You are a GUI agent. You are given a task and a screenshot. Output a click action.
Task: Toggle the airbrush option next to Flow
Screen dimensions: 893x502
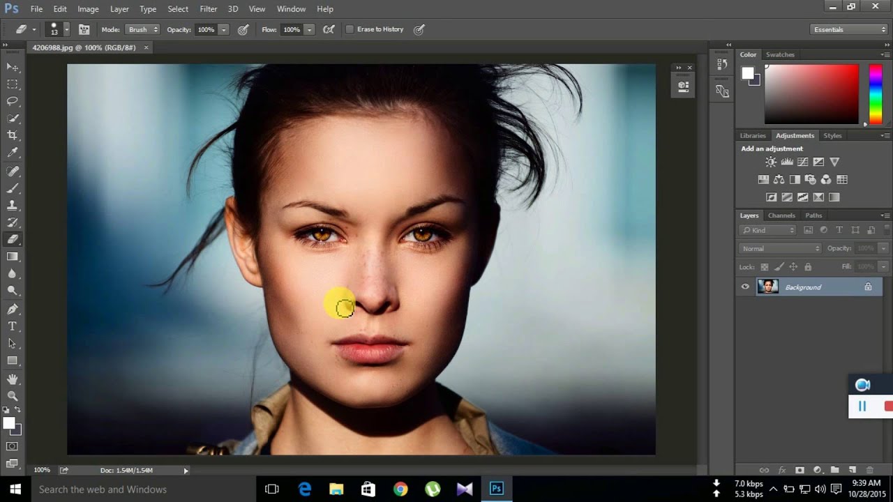click(329, 29)
